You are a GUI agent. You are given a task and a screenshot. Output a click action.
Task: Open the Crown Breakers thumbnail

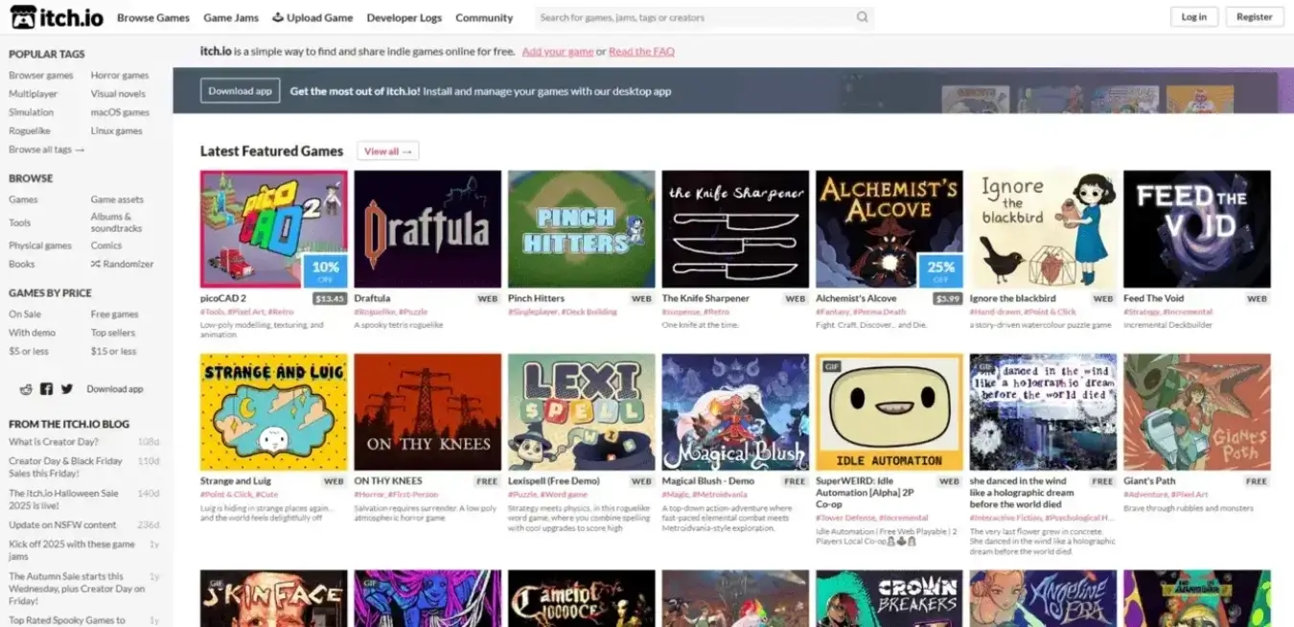tap(890, 599)
